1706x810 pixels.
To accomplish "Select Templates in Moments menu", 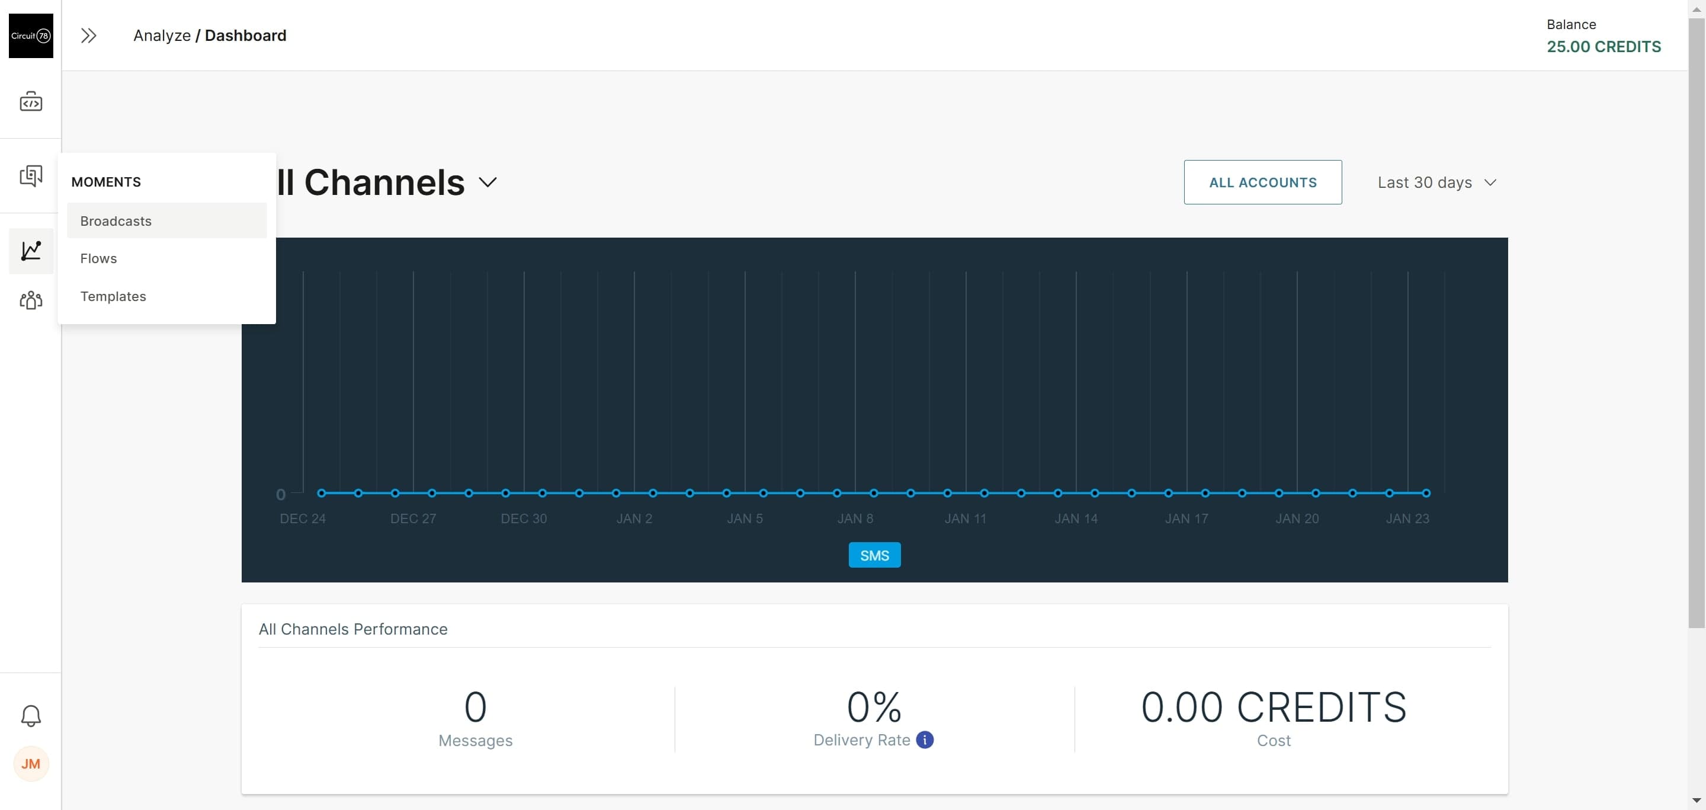I will click(x=167, y=296).
